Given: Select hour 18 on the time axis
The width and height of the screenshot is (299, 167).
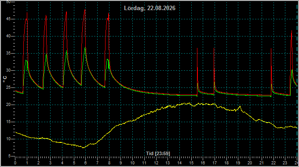Looking at the screenshot, I should (226, 163).
